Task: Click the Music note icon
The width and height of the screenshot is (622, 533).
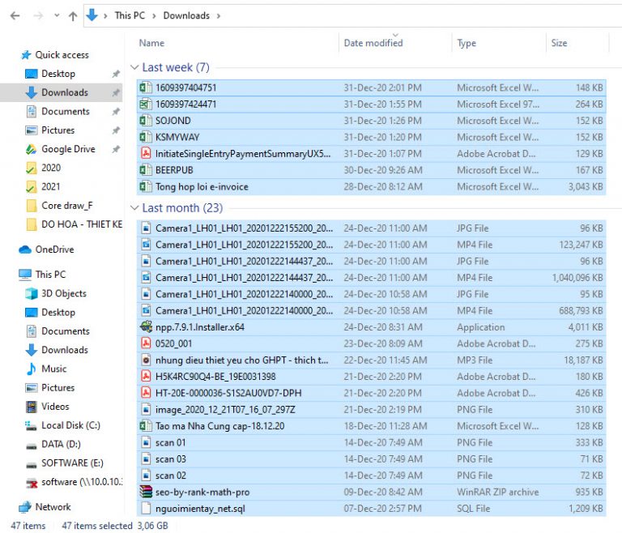Action: pos(32,369)
